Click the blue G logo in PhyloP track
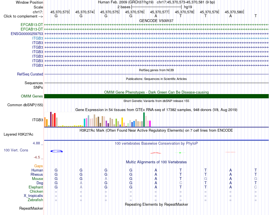The height and width of the screenshot is (215, 269). coord(56,151)
